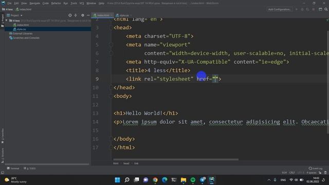Click the 4 less breadcrumb in navigation bar

click(x=7, y=9)
